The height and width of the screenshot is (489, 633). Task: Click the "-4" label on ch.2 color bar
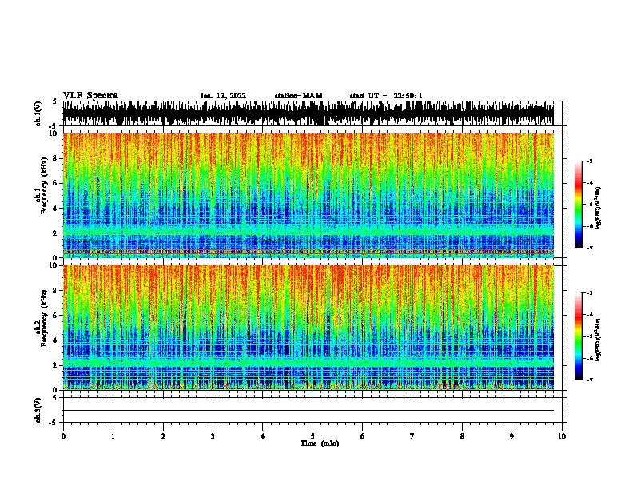tap(589, 314)
